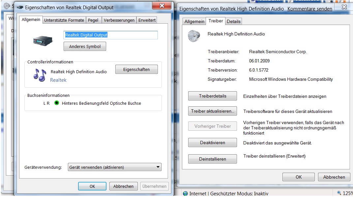Open the Unterstützte Formate tab

(64, 20)
